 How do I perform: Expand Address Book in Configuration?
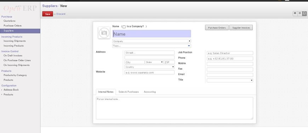tap(11, 90)
